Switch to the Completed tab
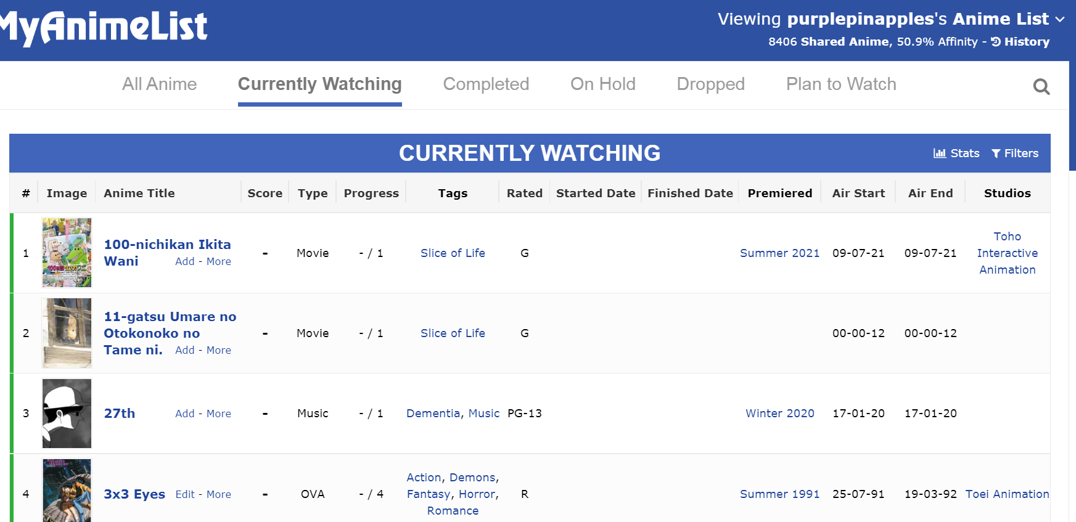This screenshot has height=522, width=1076. [x=486, y=84]
